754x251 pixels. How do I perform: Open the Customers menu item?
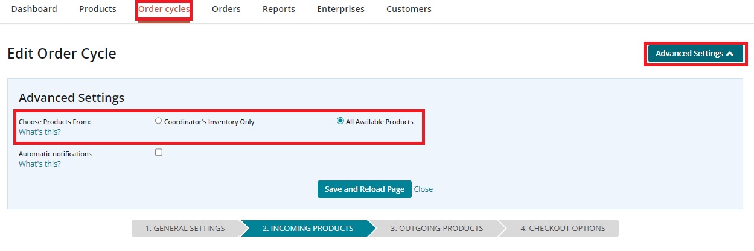pyautogui.click(x=409, y=9)
